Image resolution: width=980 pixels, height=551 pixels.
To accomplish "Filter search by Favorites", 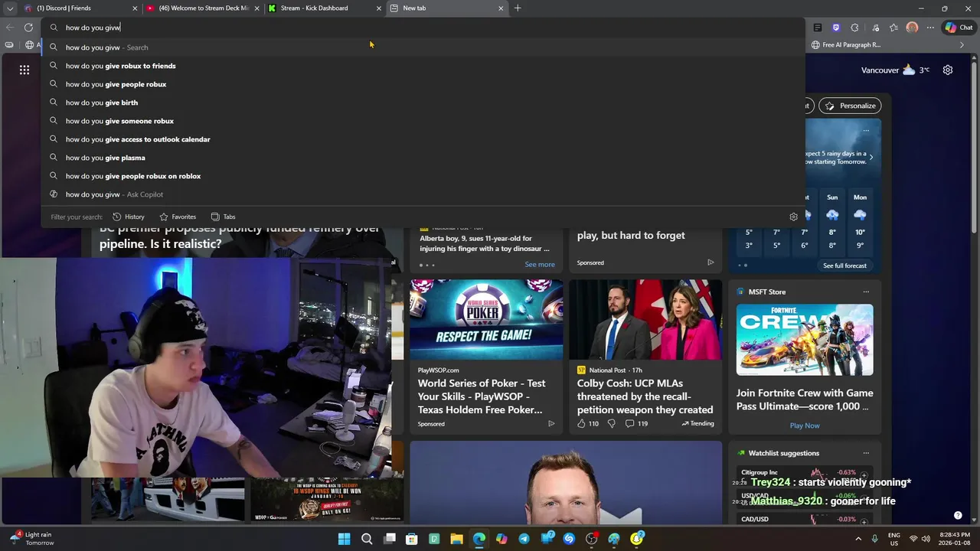I will 178,217.
